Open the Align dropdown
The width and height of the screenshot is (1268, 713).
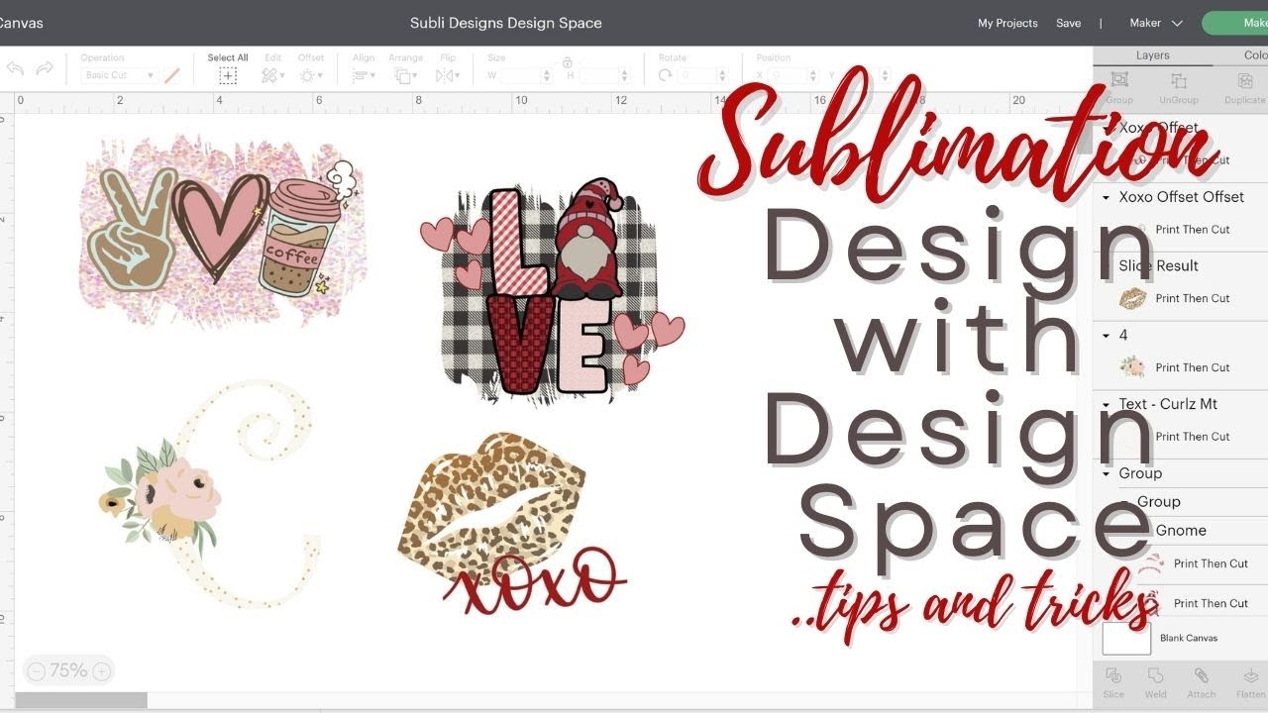coord(364,75)
